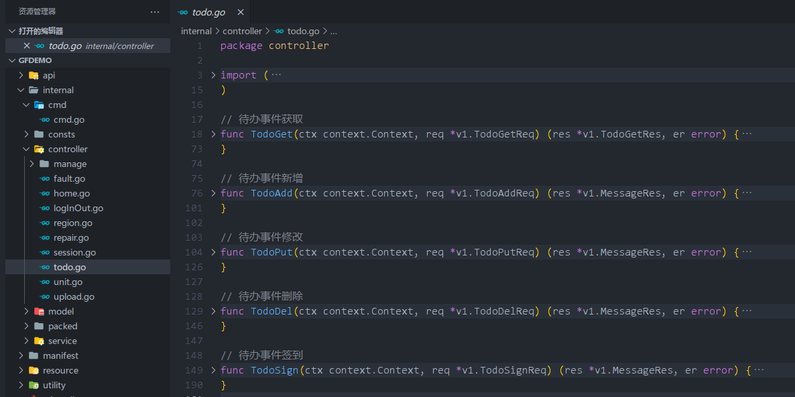Expand the resource folder
The width and height of the screenshot is (795, 397).
click(x=21, y=370)
